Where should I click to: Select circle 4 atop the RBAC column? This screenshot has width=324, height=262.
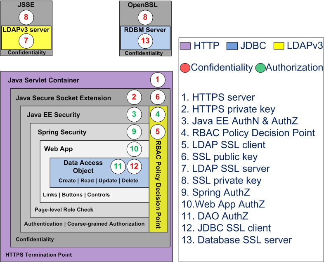157,114
